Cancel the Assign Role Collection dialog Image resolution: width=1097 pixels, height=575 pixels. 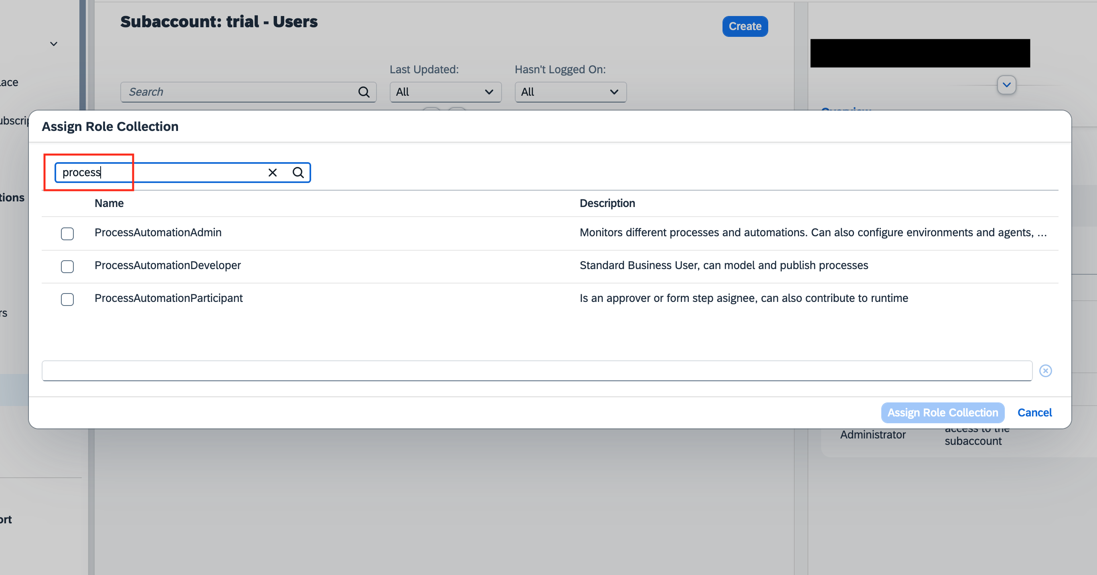pyautogui.click(x=1034, y=412)
